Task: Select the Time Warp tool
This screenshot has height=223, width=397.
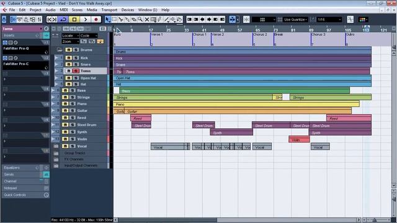Action: click(x=153, y=19)
